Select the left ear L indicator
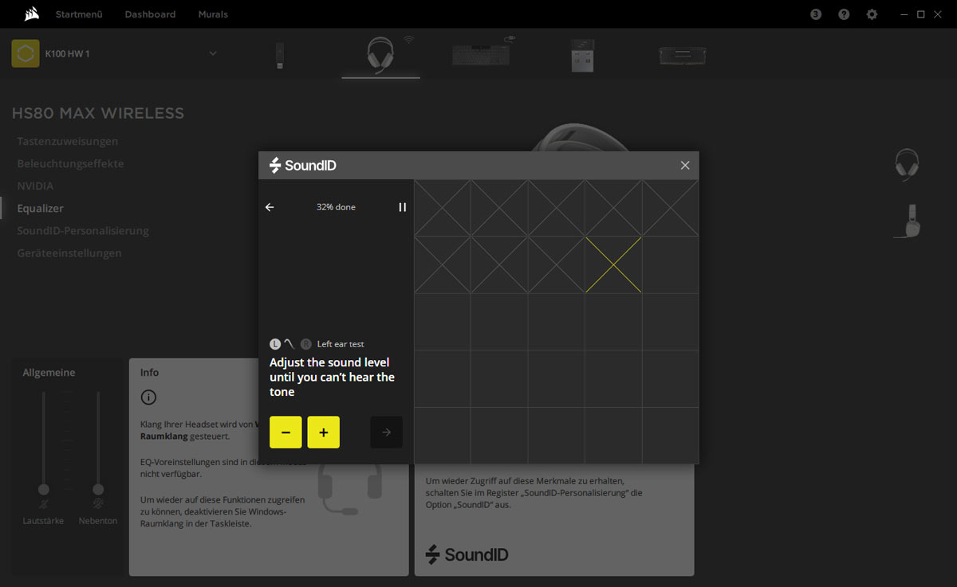The height and width of the screenshot is (587, 957). 275,344
